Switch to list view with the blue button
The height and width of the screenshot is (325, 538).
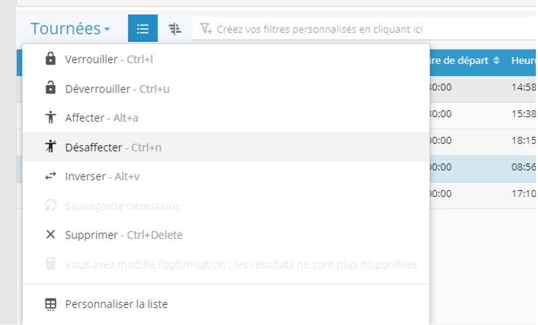(143, 29)
